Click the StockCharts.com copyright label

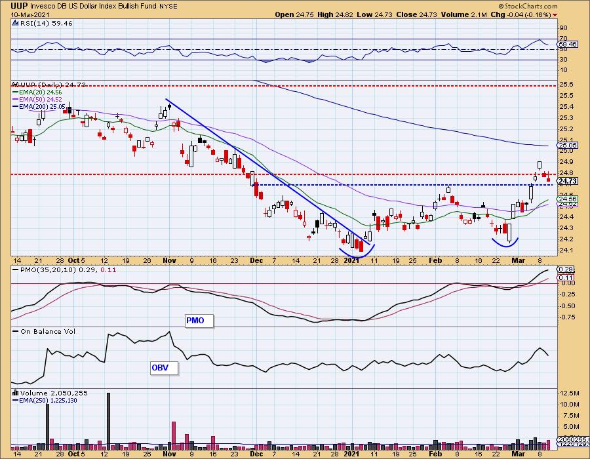pyautogui.click(x=528, y=6)
